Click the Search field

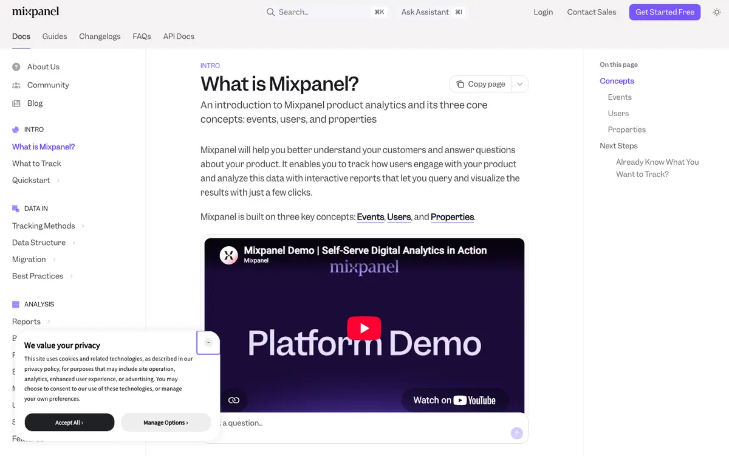coord(326,12)
